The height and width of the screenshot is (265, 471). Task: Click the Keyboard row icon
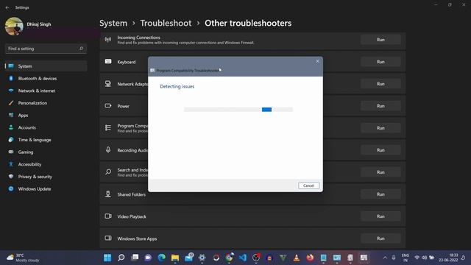(108, 62)
